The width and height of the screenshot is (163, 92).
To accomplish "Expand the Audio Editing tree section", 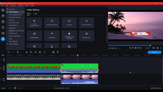I will 7,44.
